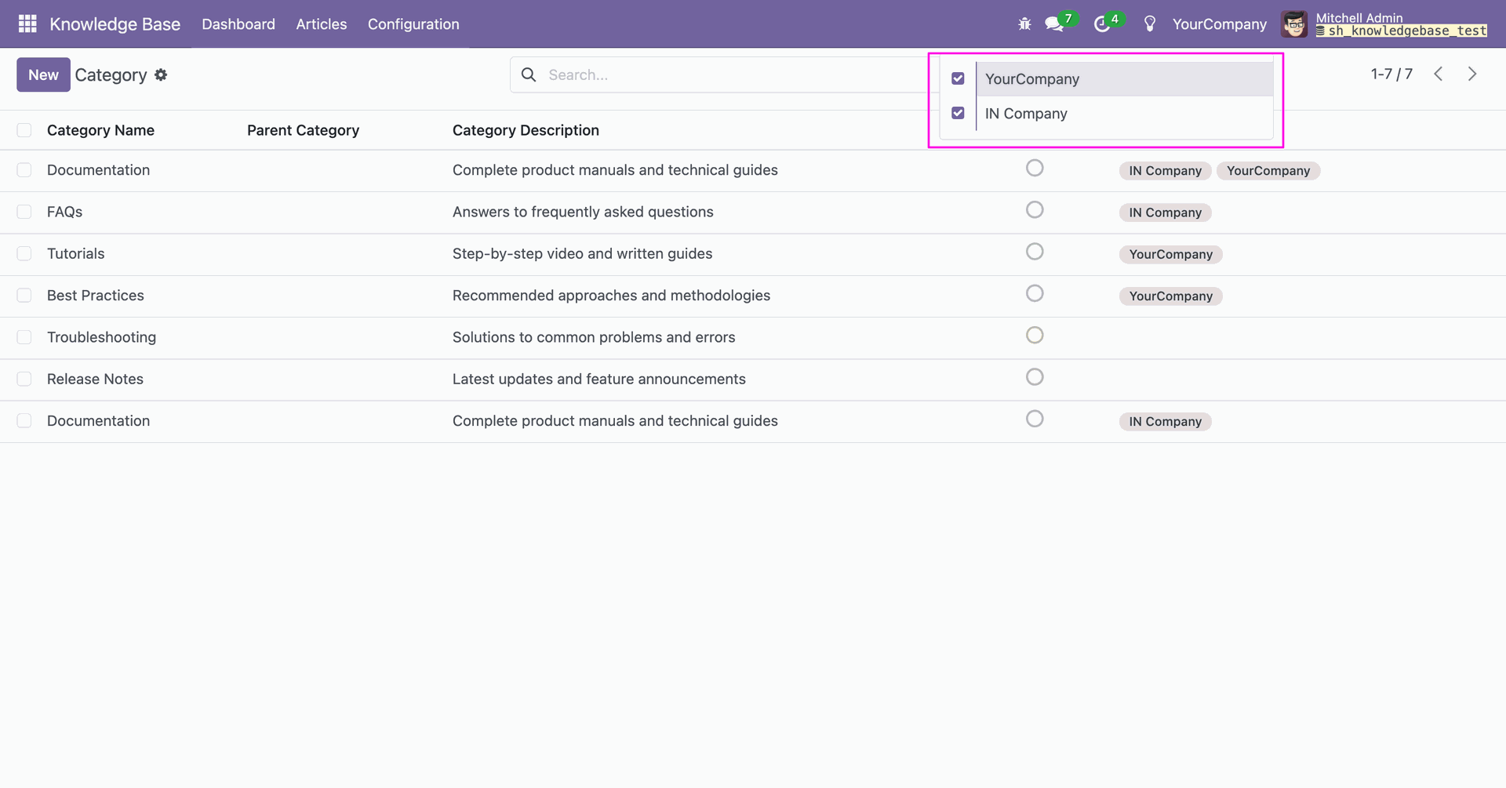Viewport: 1506px width, 788px height.
Task: Click Mitchell Admin avatar picture
Action: coord(1294,24)
